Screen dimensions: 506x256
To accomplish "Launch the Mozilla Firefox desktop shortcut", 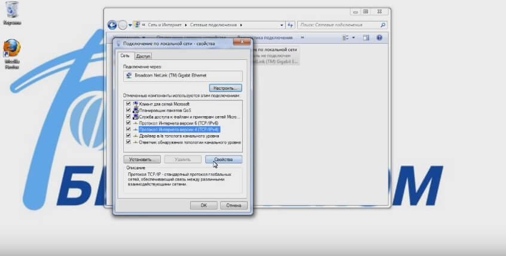I will [x=12, y=54].
